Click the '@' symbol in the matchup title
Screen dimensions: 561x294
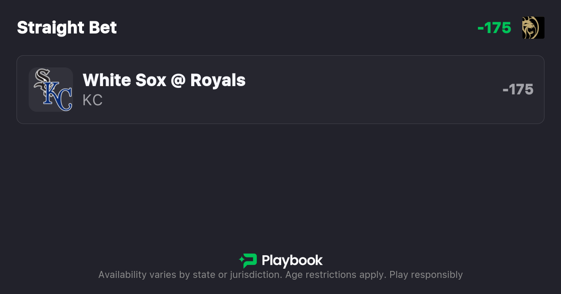[178, 80]
